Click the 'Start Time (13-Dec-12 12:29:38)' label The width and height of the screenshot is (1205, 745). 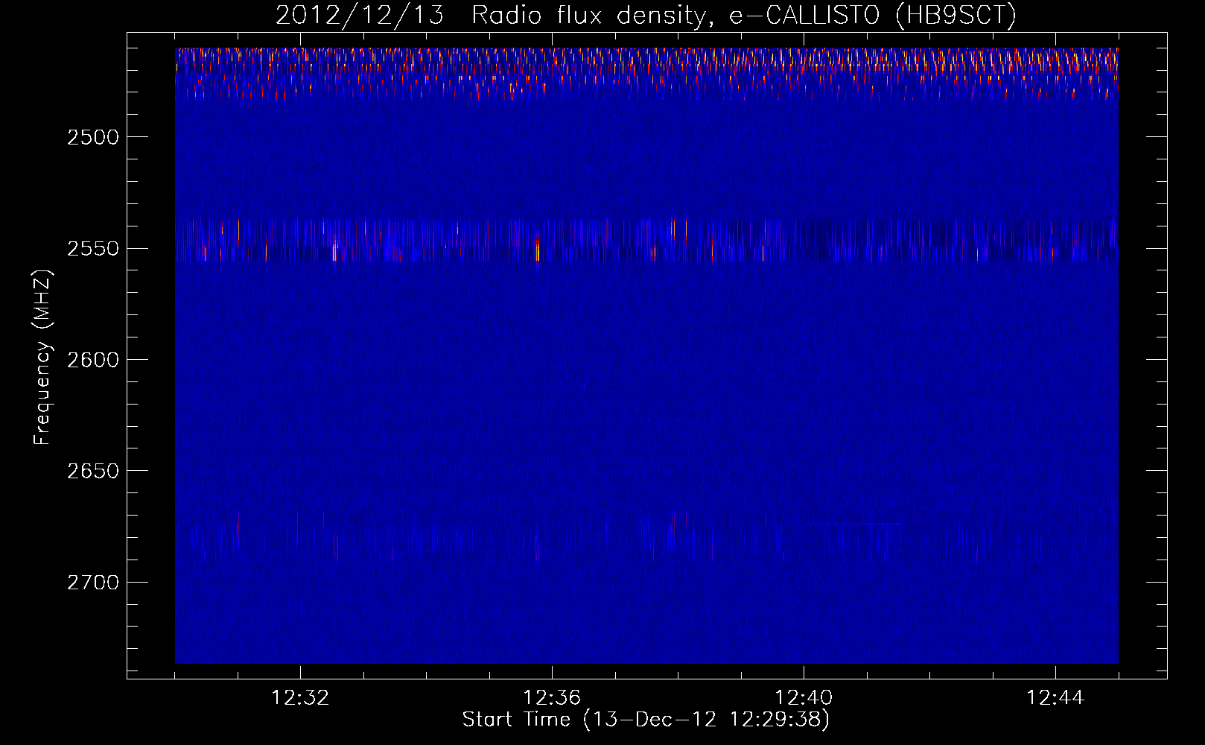click(x=646, y=720)
